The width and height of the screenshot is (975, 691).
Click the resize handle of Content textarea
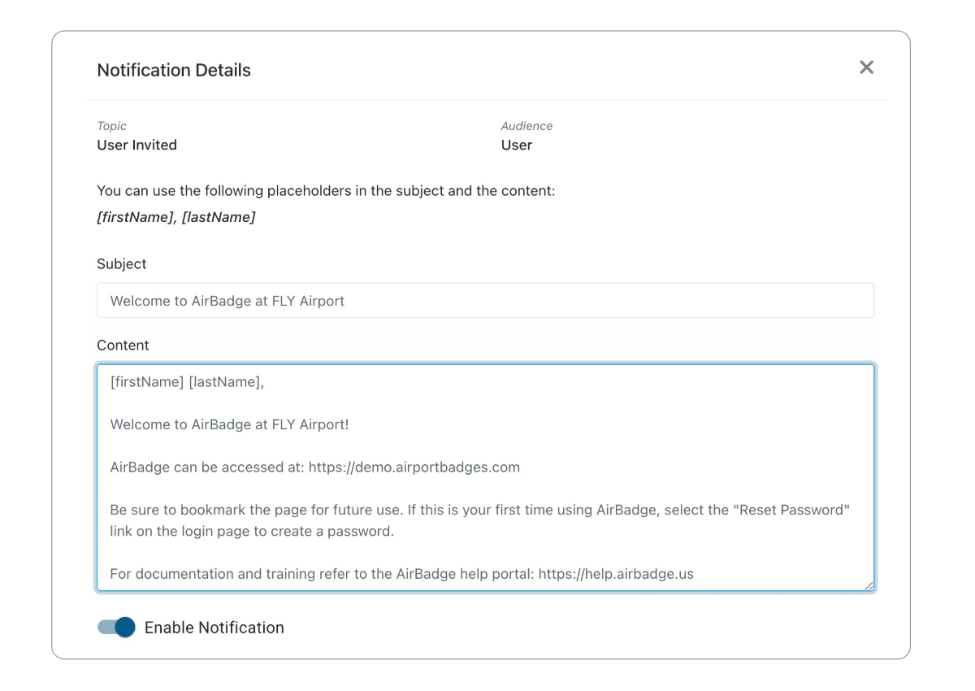click(869, 585)
